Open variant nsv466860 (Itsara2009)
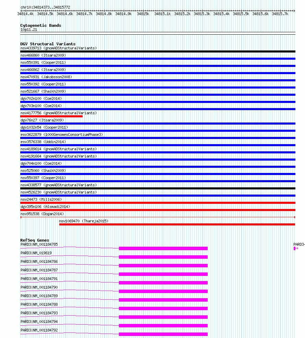The image size is (305, 338). 43,55
